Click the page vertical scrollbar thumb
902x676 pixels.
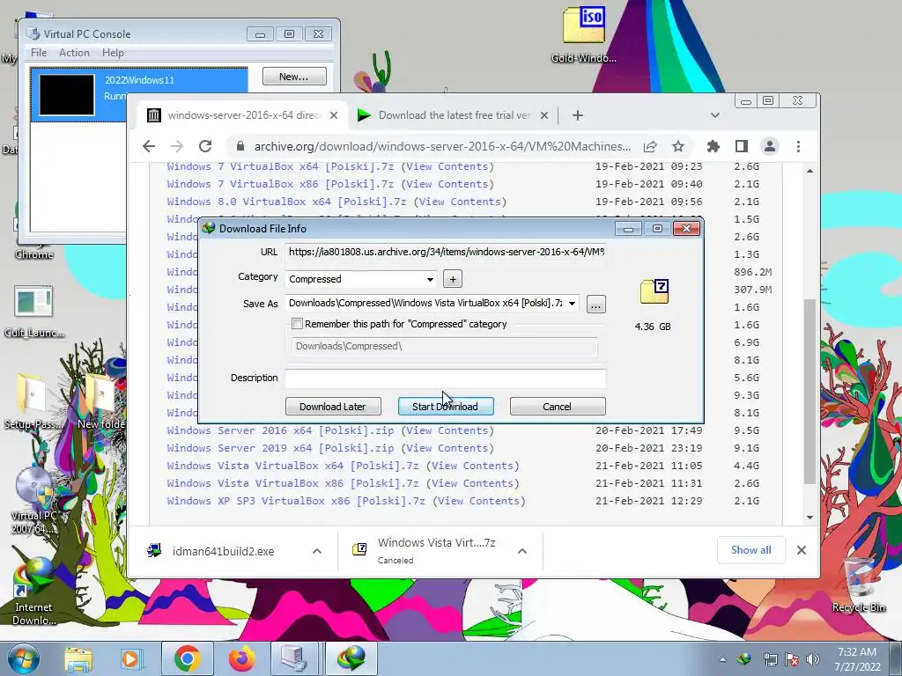pos(810,392)
